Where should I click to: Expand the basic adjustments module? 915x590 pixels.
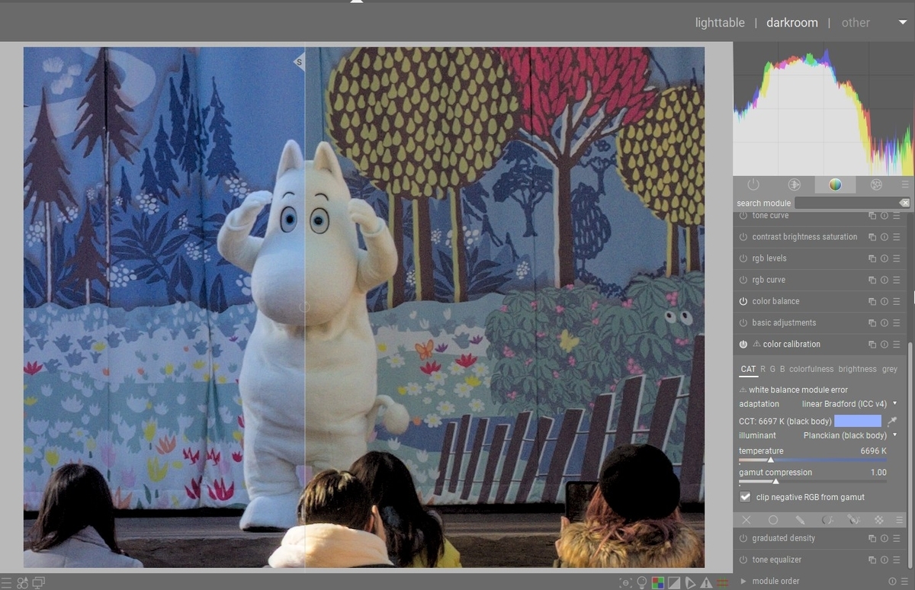(784, 322)
